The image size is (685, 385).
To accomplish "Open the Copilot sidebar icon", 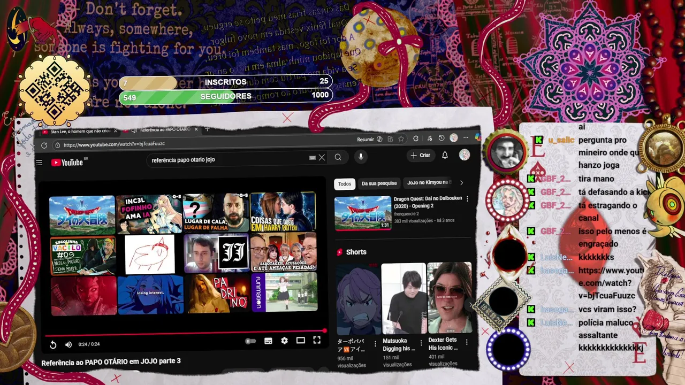I will pyautogui.click(x=478, y=137).
